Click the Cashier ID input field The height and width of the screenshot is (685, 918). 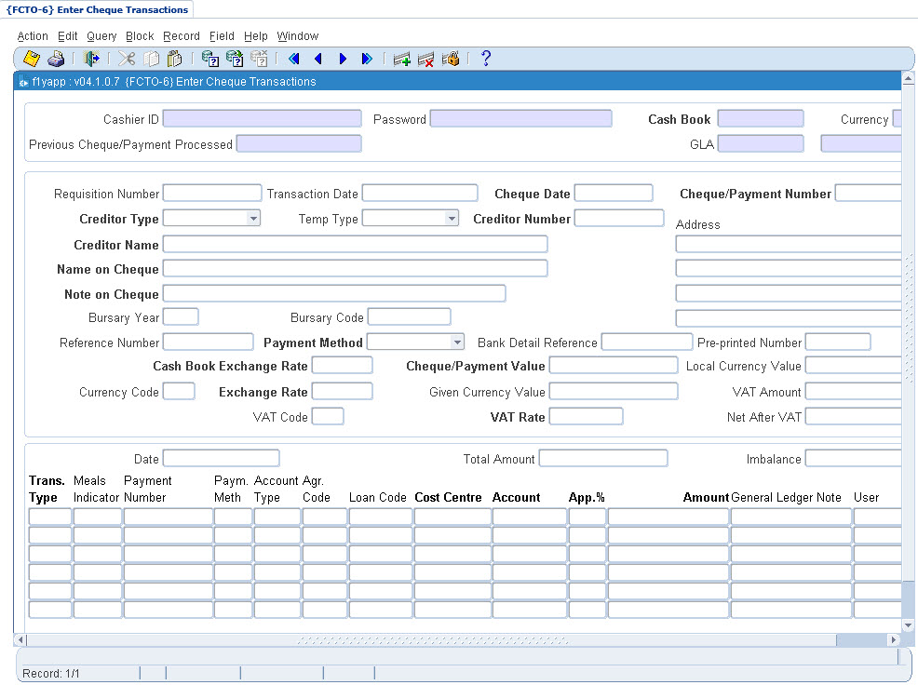point(262,118)
